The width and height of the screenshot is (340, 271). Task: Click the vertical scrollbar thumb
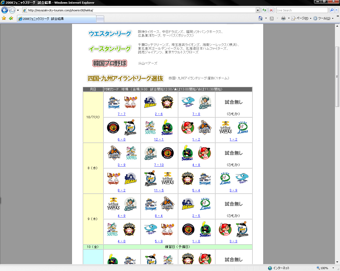click(337, 77)
